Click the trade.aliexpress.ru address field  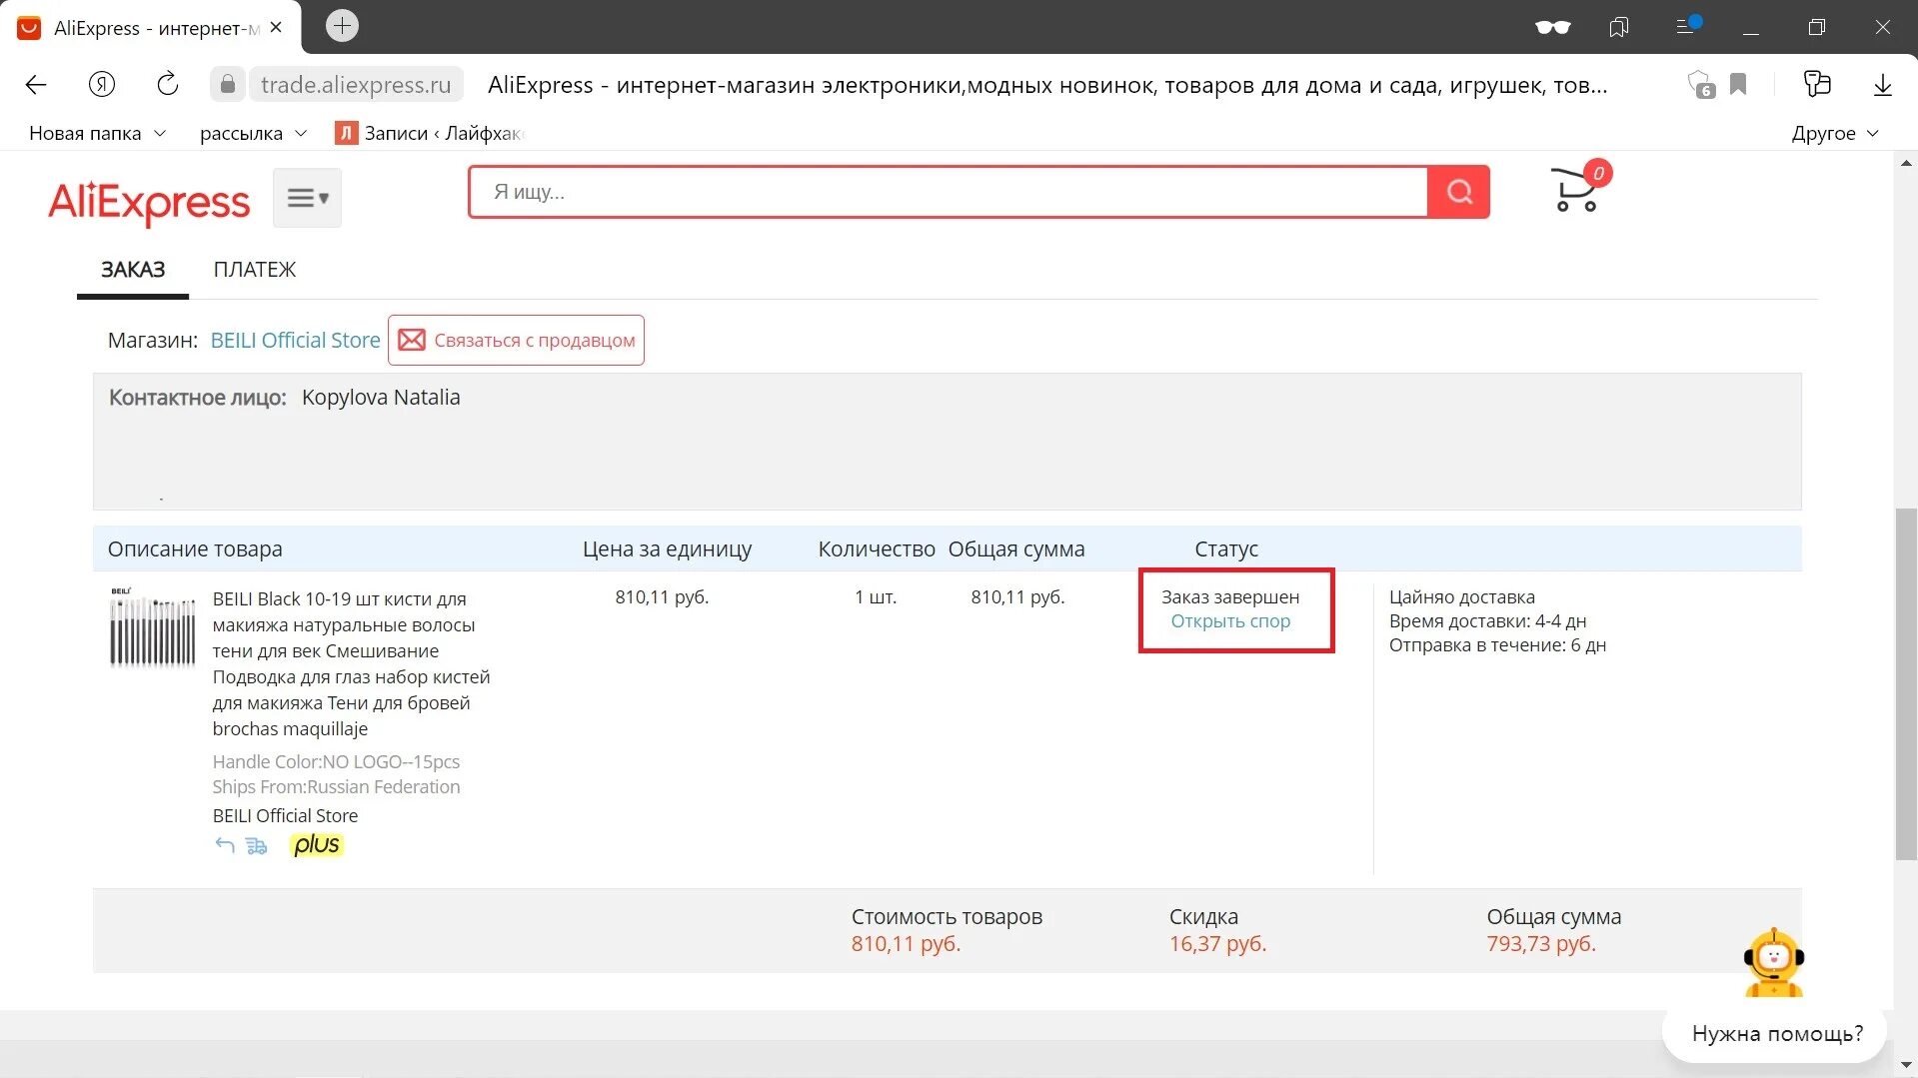[356, 85]
